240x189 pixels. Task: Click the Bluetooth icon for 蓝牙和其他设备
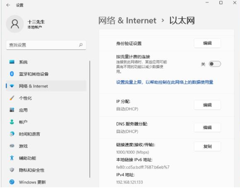[x=12, y=74]
